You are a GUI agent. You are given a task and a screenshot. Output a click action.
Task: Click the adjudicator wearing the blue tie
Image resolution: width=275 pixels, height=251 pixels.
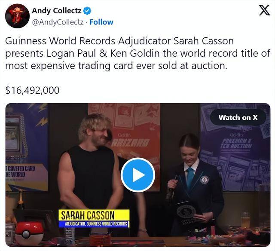point(195,182)
